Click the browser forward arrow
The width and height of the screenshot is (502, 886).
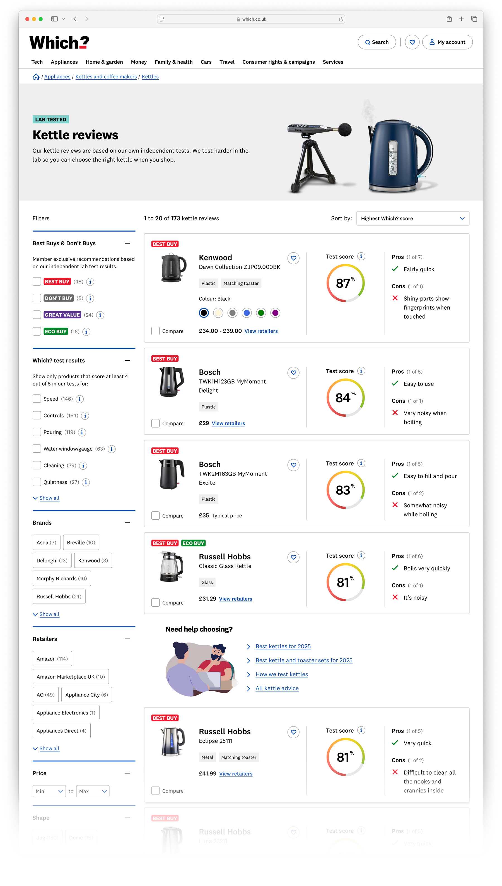pyautogui.click(x=86, y=19)
